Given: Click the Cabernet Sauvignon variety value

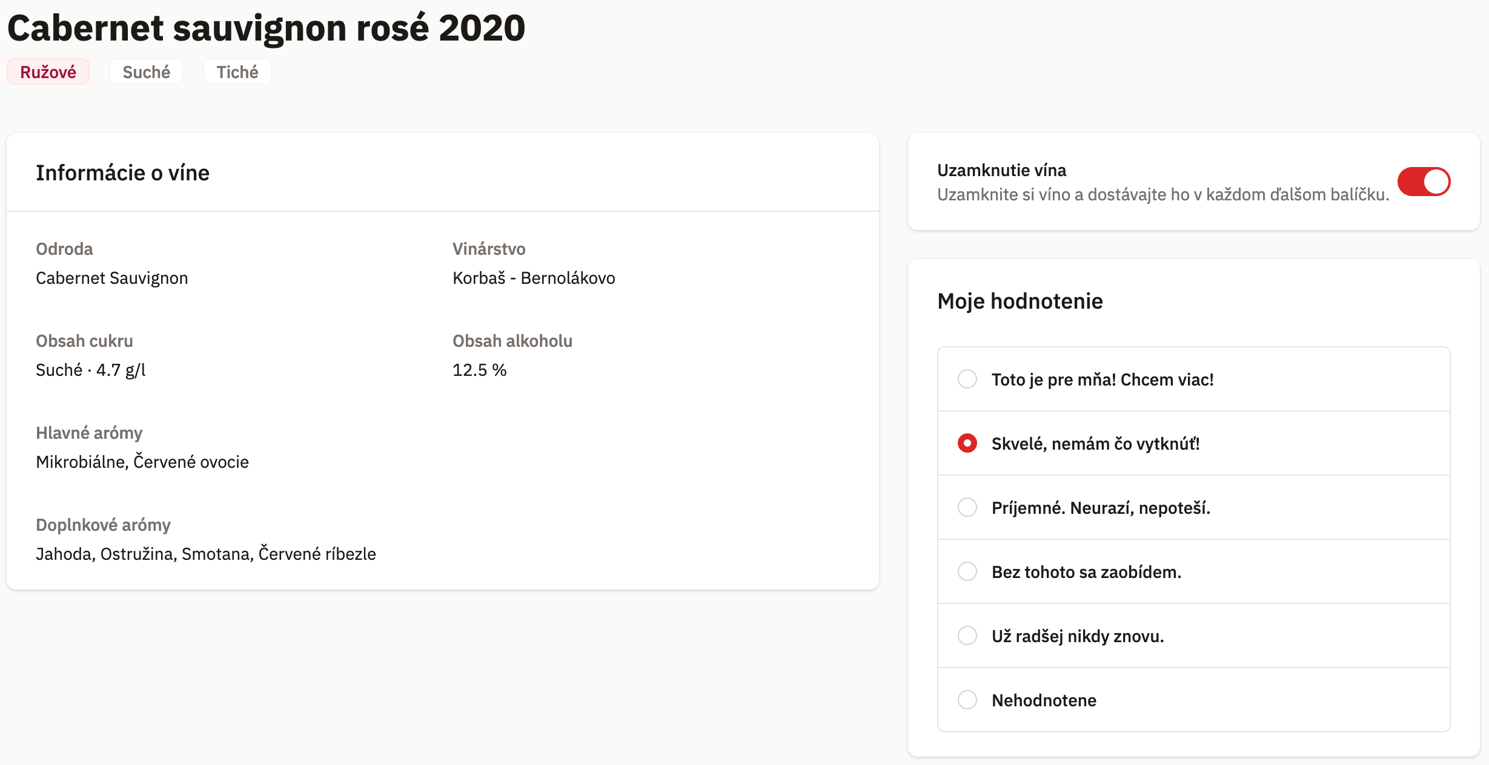Looking at the screenshot, I should click(112, 278).
